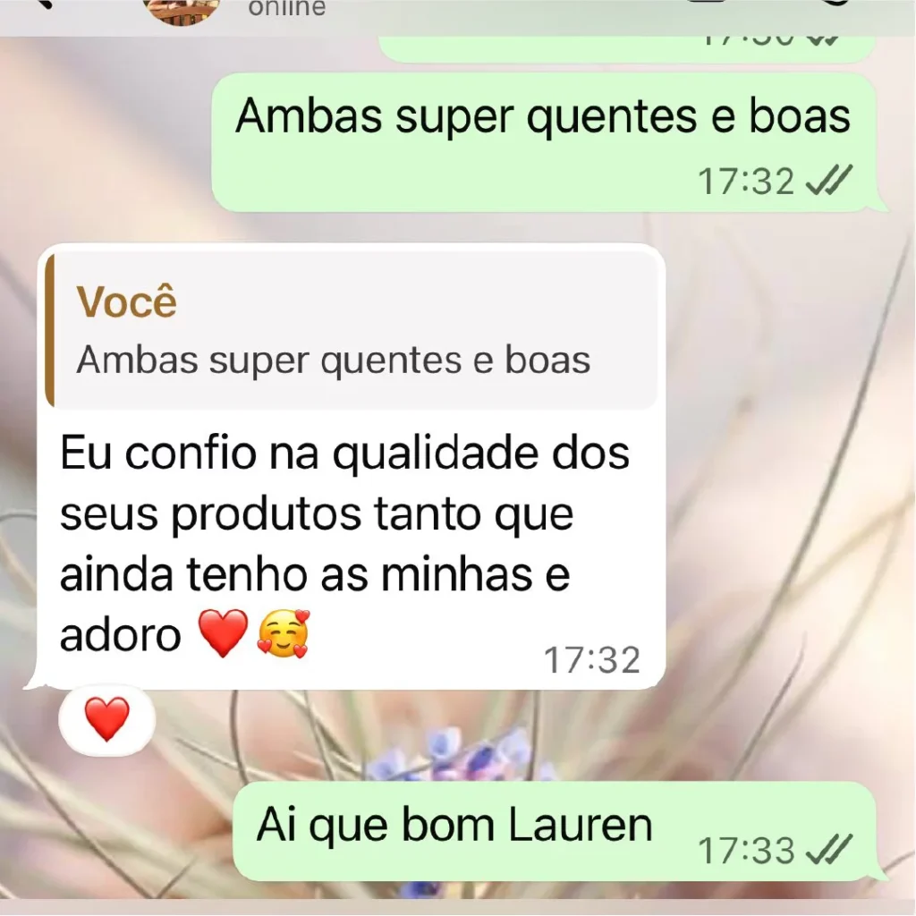Screen dimensions: 916x916
Task: Tap quoted text 'Ambas super quentes e boas'
Action: coord(333,360)
